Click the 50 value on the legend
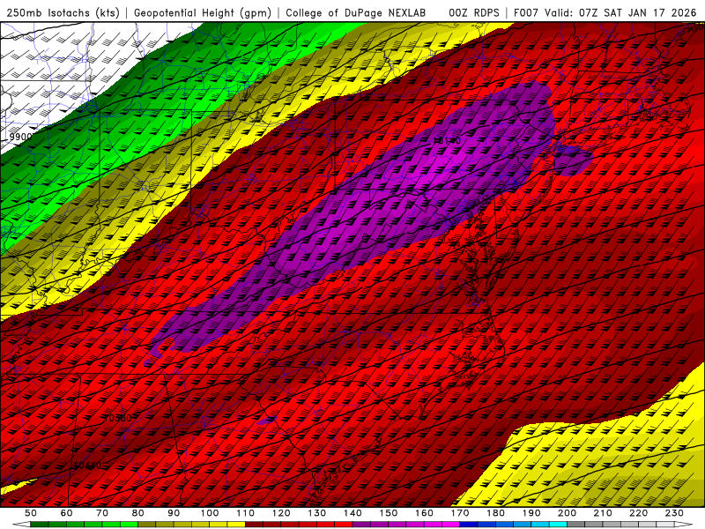The height and width of the screenshot is (529, 705). 30,513
